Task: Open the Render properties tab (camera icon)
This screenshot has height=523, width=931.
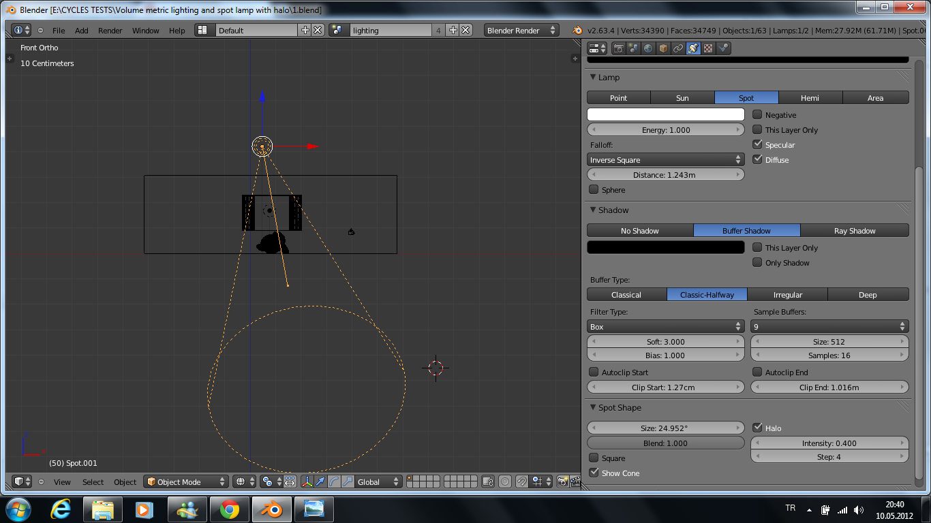Action: point(618,48)
